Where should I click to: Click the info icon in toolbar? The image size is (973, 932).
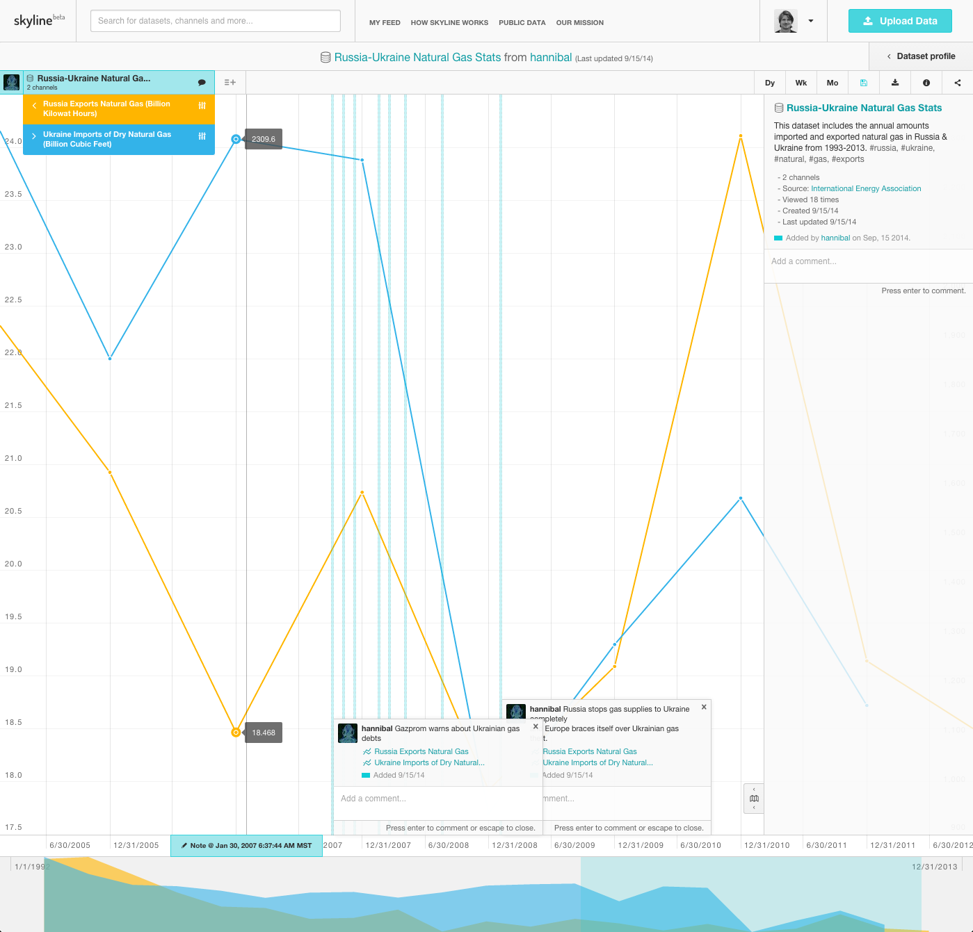click(x=926, y=83)
